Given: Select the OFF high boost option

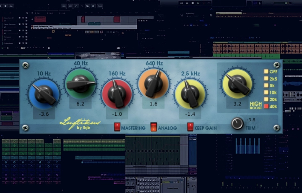Looking at the screenshot, I should click(266, 71).
